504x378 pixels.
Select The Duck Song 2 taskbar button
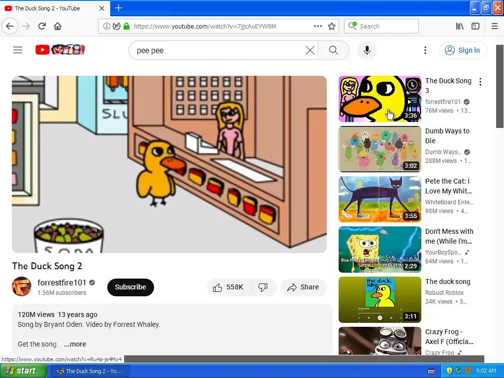(x=91, y=371)
